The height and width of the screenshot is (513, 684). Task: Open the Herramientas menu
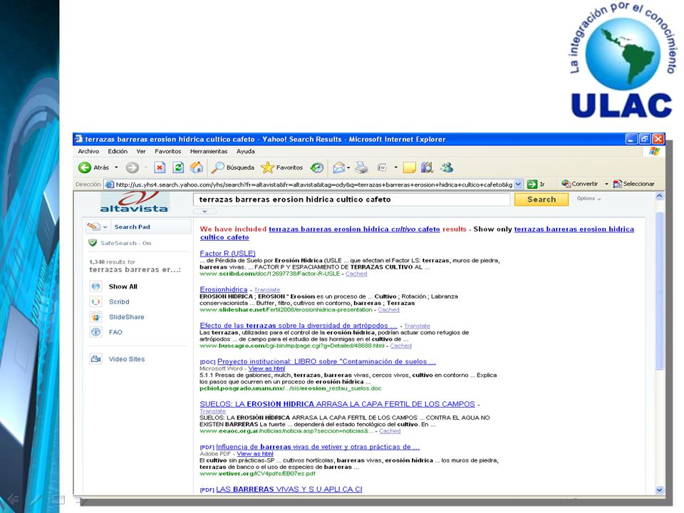[x=209, y=151]
